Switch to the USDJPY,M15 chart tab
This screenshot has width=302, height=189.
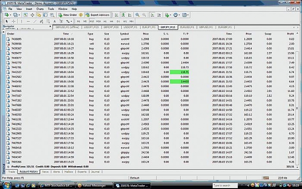91,28
